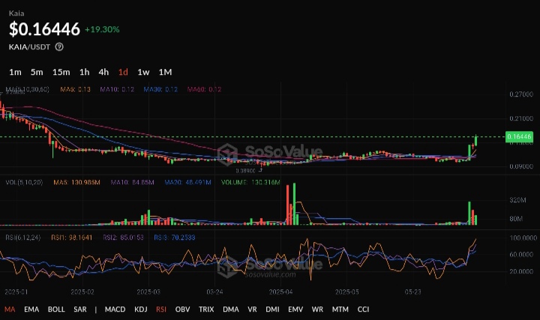Select the KDJ indicator

coord(141,309)
